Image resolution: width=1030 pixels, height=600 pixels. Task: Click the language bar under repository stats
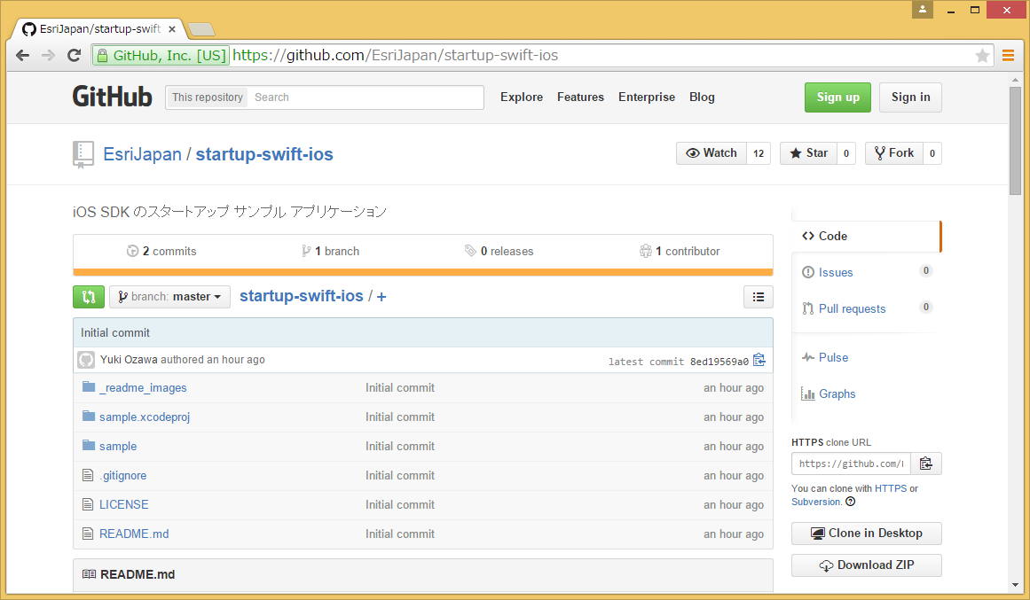pyautogui.click(x=423, y=272)
